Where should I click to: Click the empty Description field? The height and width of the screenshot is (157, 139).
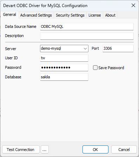click(x=87, y=36)
